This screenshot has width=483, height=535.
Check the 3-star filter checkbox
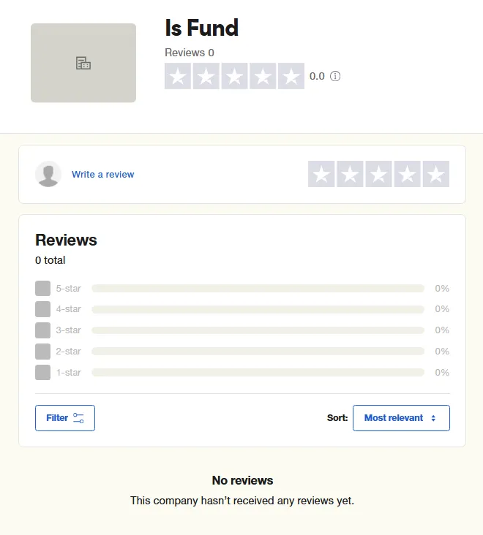coord(42,330)
